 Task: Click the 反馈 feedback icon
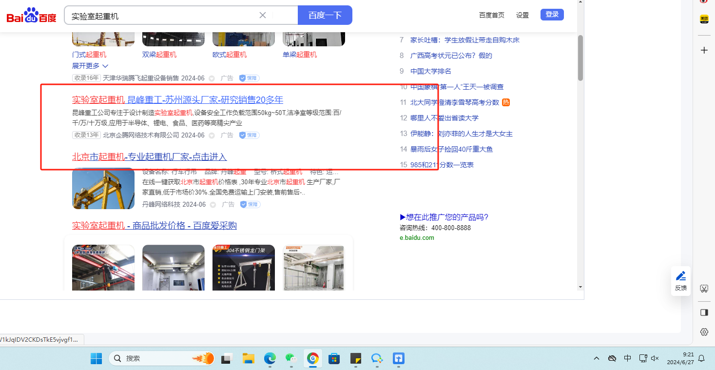(680, 281)
